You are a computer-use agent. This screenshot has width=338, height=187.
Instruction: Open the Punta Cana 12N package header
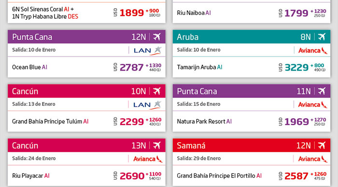pos(86,37)
